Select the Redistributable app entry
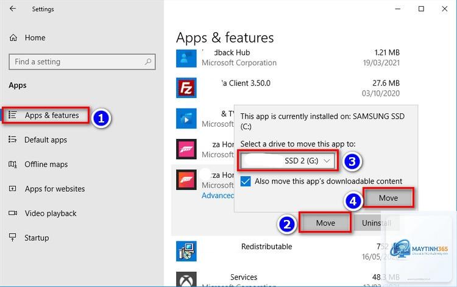The height and width of the screenshot is (287, 457). coord(266,247)
